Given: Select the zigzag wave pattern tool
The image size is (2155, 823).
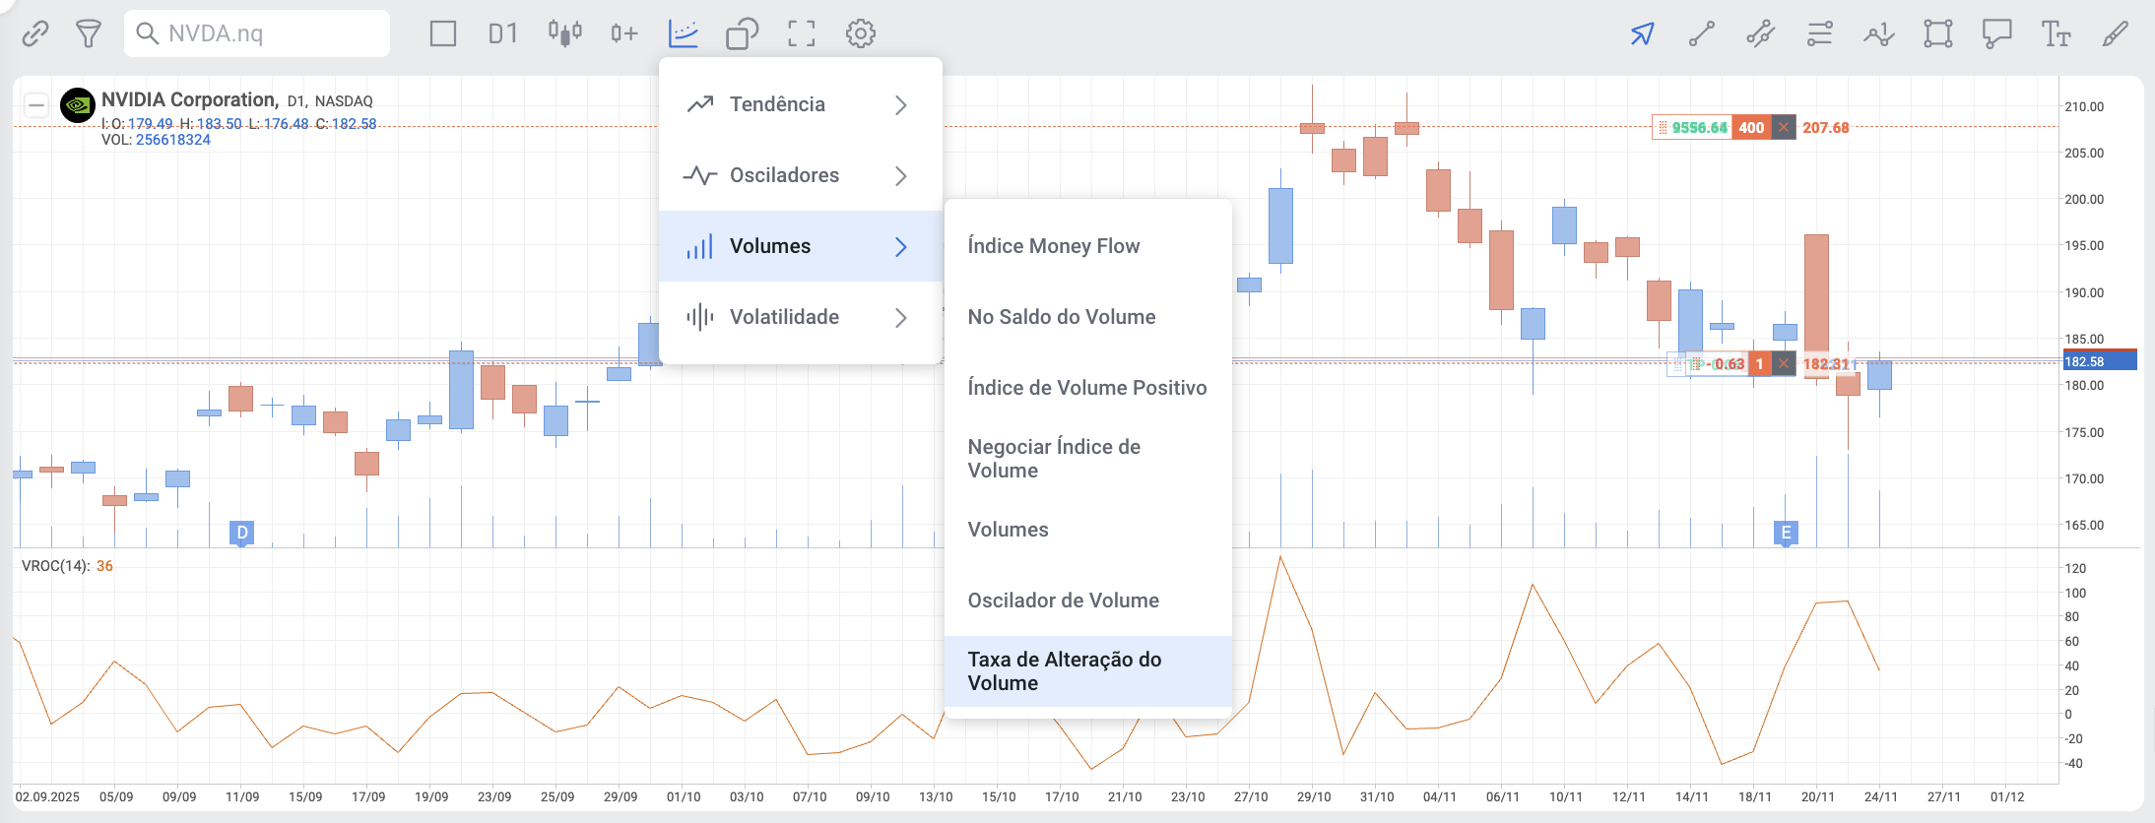Looking at the screenshot, I should pos(1879,33).
